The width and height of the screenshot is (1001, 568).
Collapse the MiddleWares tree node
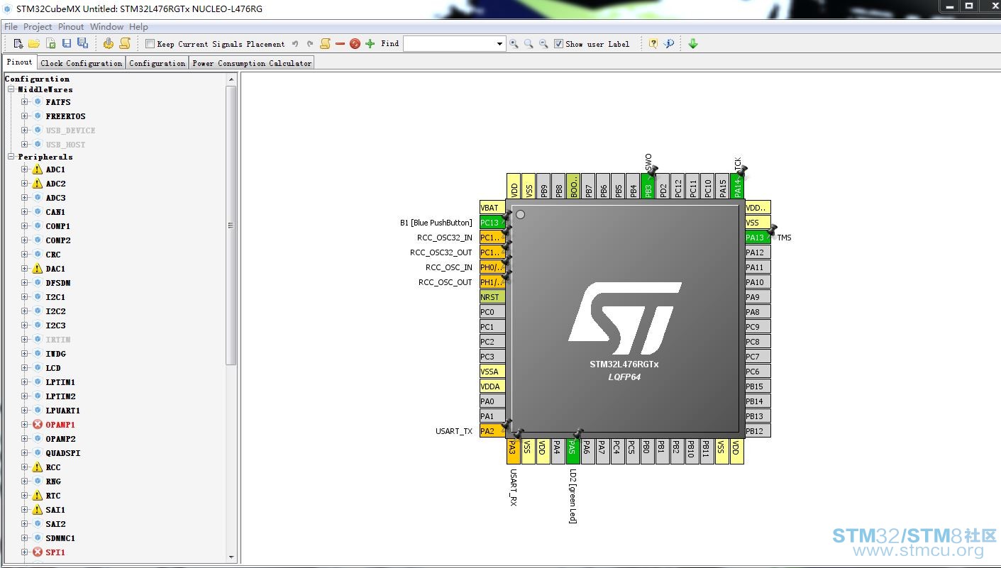11,90
